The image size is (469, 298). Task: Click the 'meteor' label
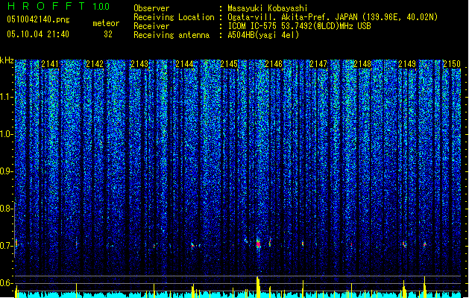[106, 23]
